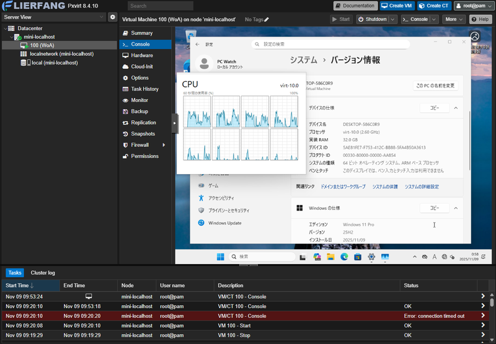This screenshot has height=344, width=496.
Task: Open the Hardware panel
Action: tap(145, 55)
